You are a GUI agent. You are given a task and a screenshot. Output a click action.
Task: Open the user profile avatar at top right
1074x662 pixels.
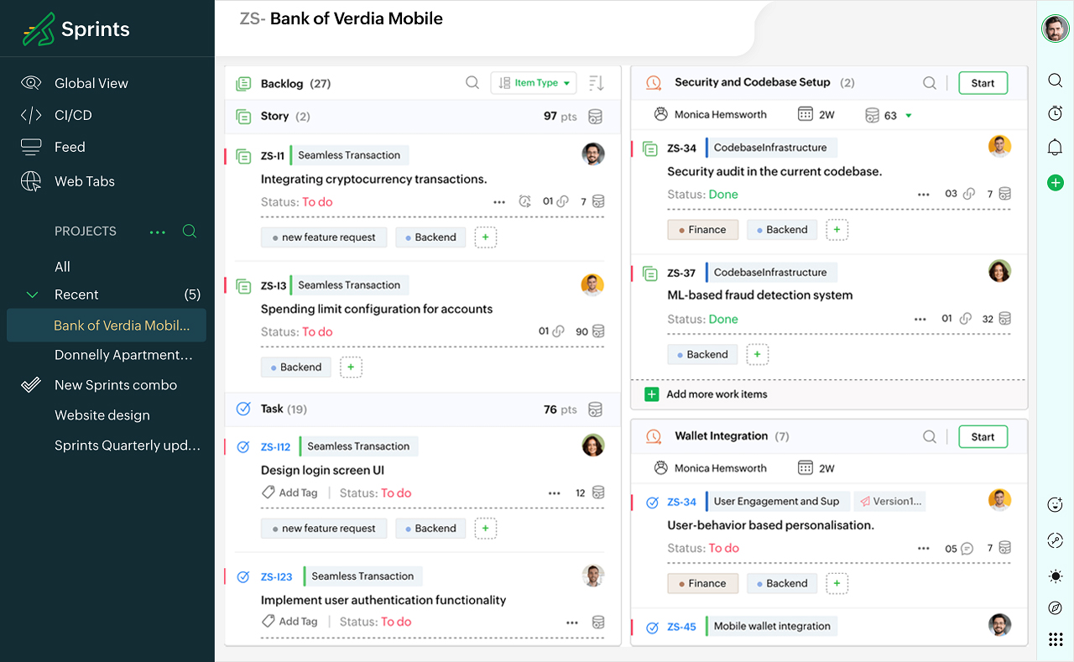(x=1055, y=29)
